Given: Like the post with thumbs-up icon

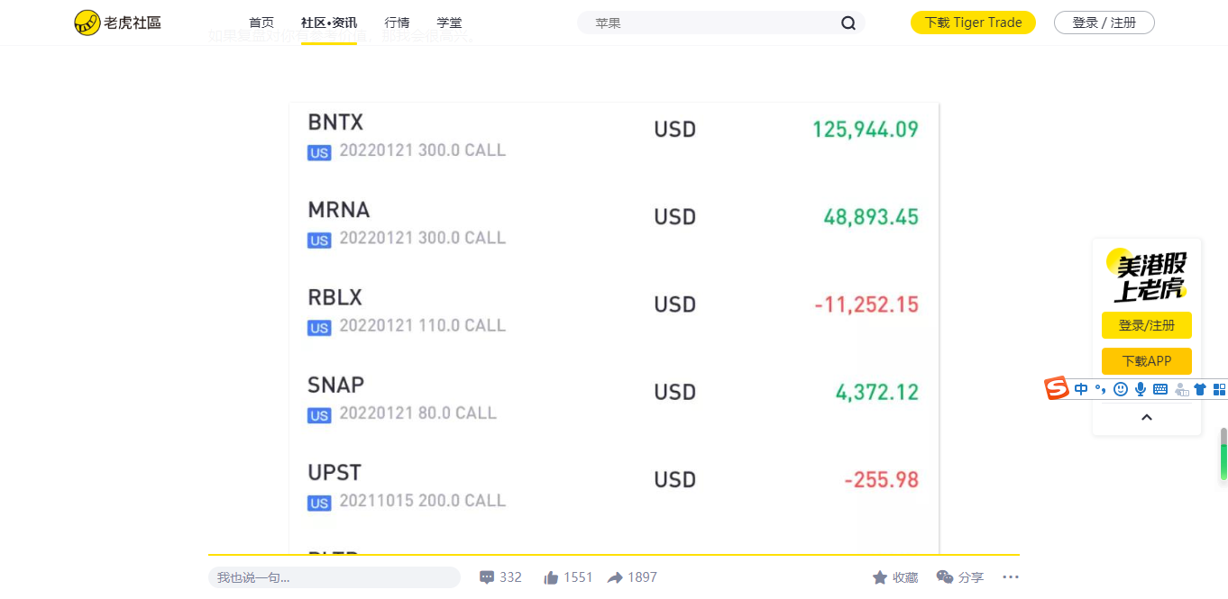Looking at the screenshot, I should [551, 577].
